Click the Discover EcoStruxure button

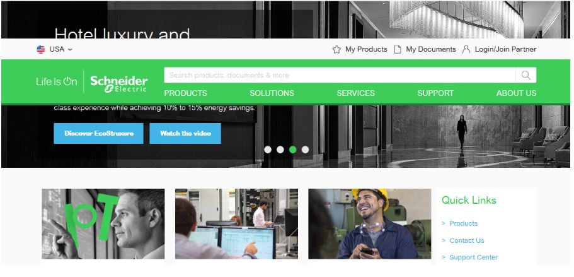tap(98, 133)
